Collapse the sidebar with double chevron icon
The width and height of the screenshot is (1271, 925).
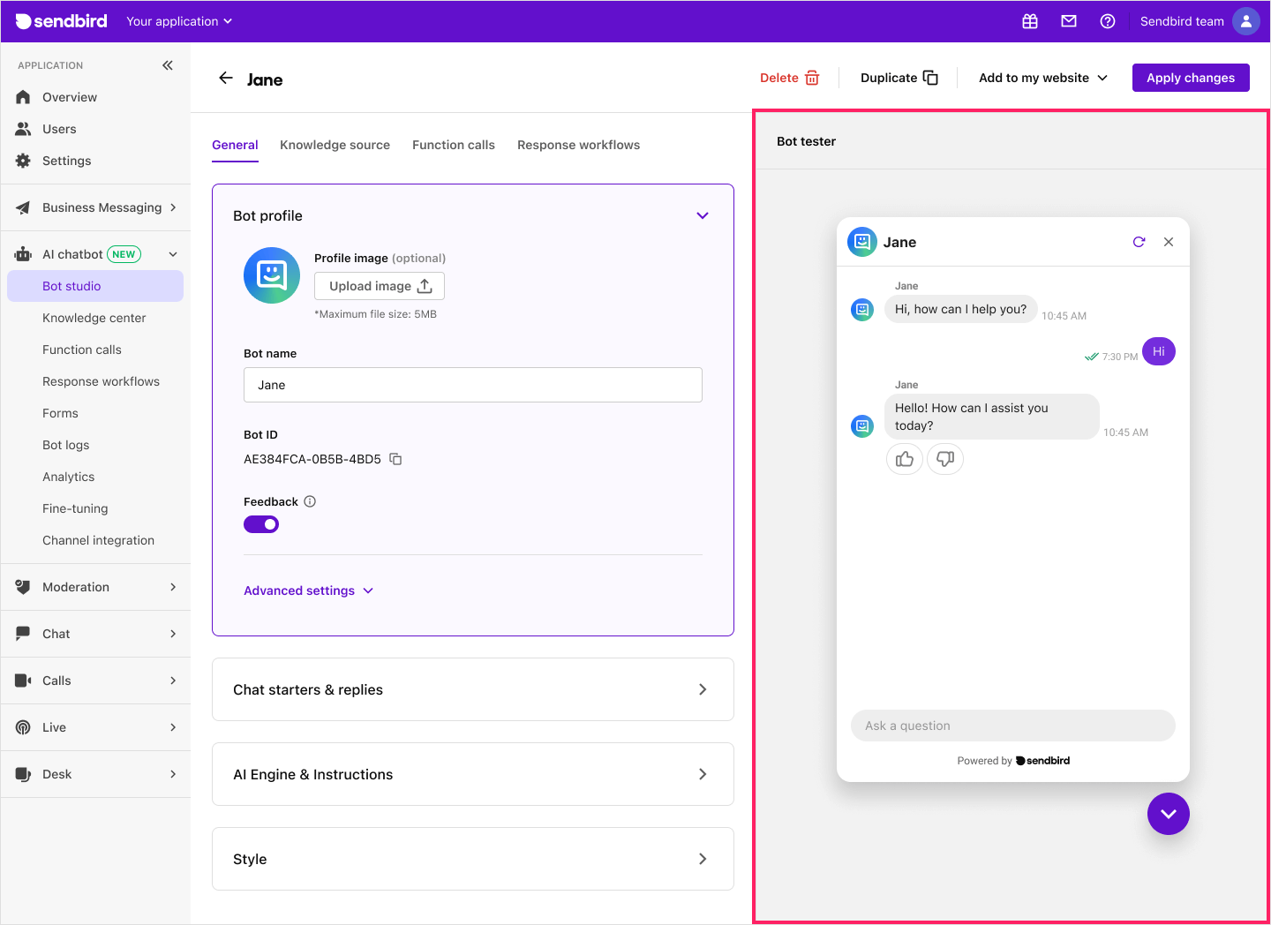(x=168, y=65)
